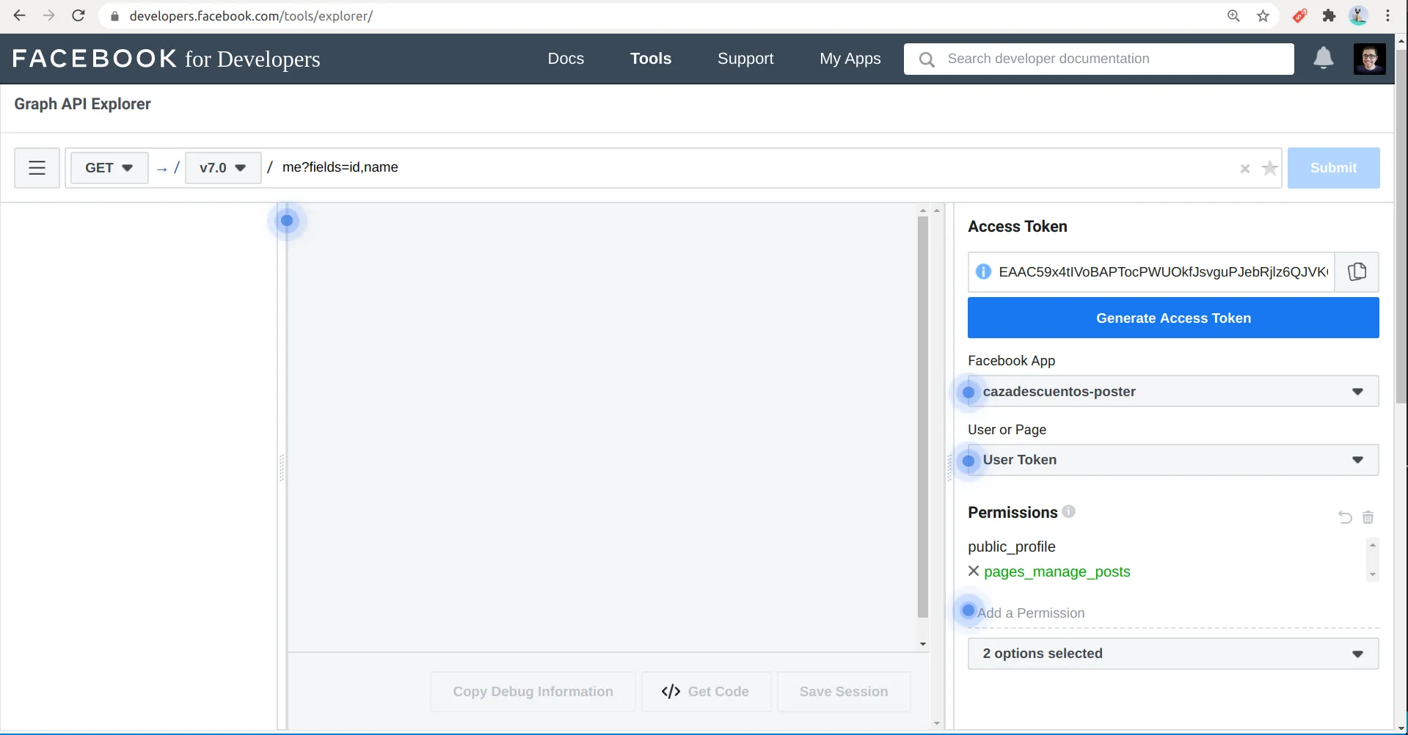Click the Get Code button
This screenshot has width=1408, height=735.
(x=706, y=692)
